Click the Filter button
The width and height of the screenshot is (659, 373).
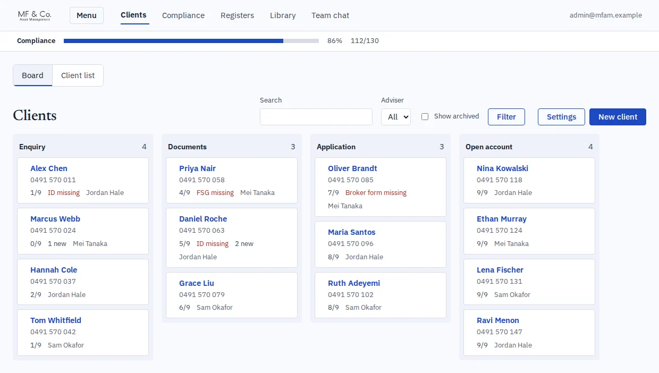[x=506, y=117]
